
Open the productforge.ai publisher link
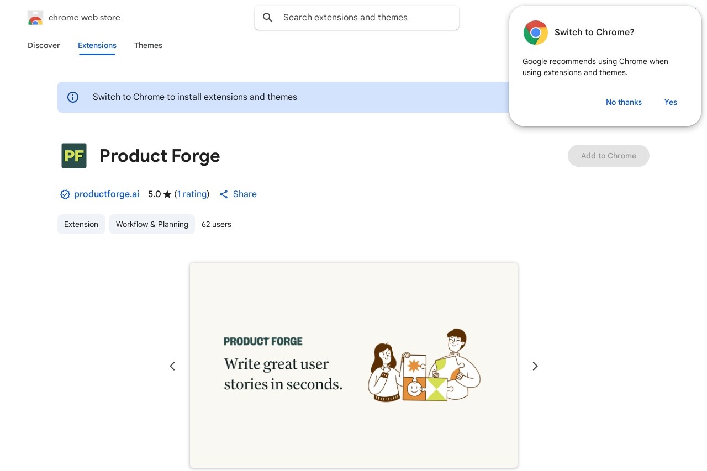pyautogui.click(x=107, y=194)
